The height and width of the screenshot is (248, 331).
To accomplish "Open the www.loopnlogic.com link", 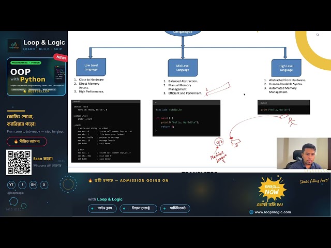I will click(273, 212).
